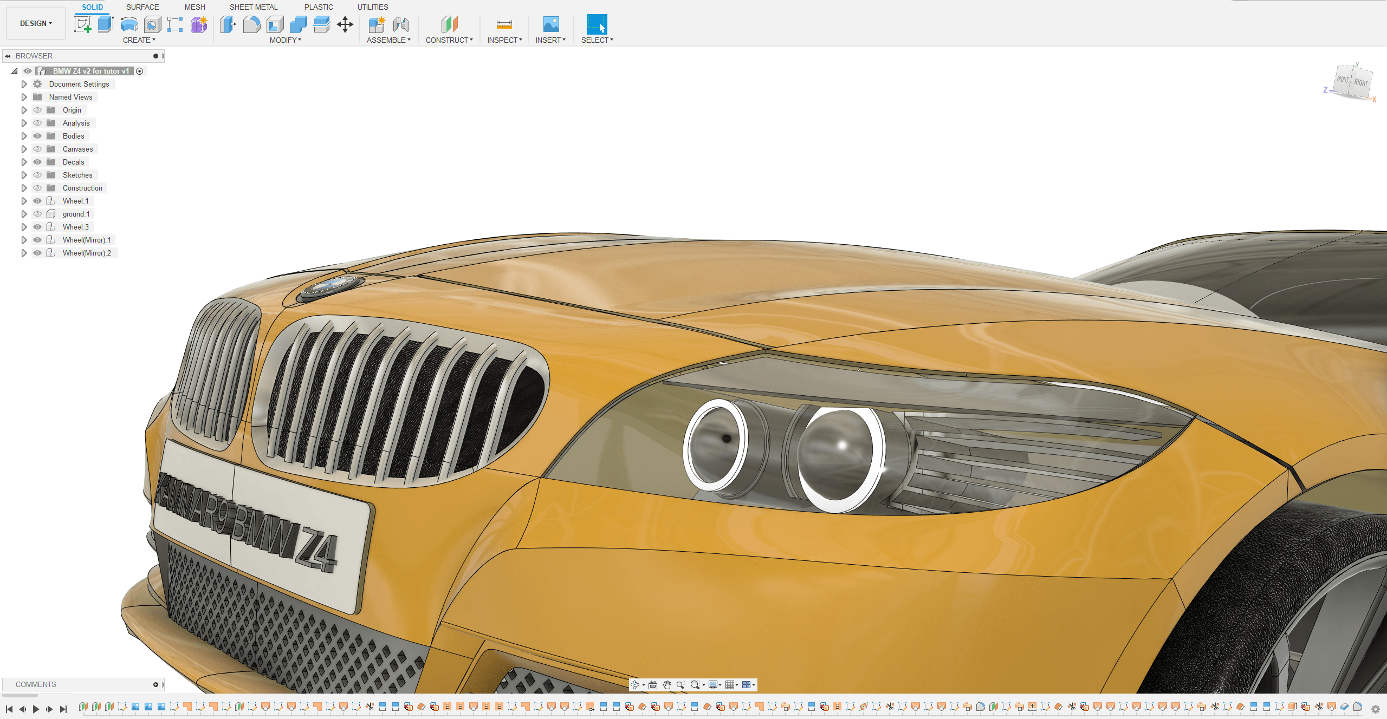Switch to the MESH tab
Viewport: 1387px width, 719px height.
click(195, 7)
